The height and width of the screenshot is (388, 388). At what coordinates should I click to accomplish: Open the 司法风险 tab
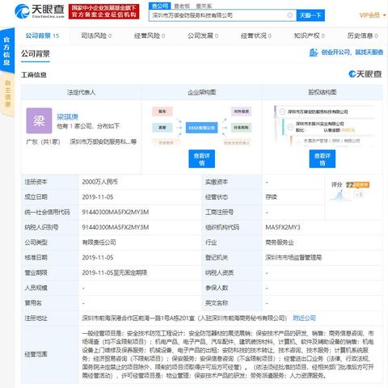click(x=96, y=36)
